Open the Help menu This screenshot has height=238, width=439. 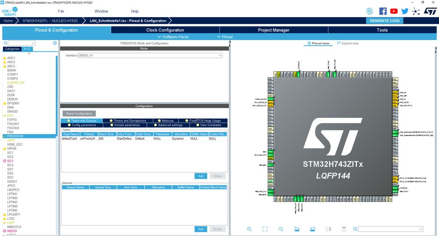coord(134,11)
